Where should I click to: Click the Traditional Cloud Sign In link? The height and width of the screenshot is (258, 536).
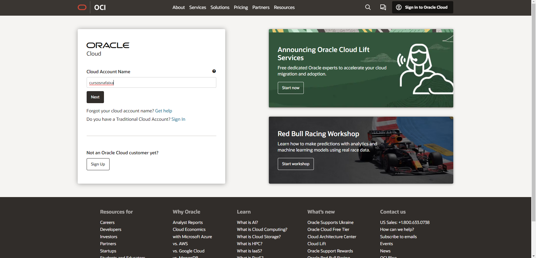click(x=178, y=119)
